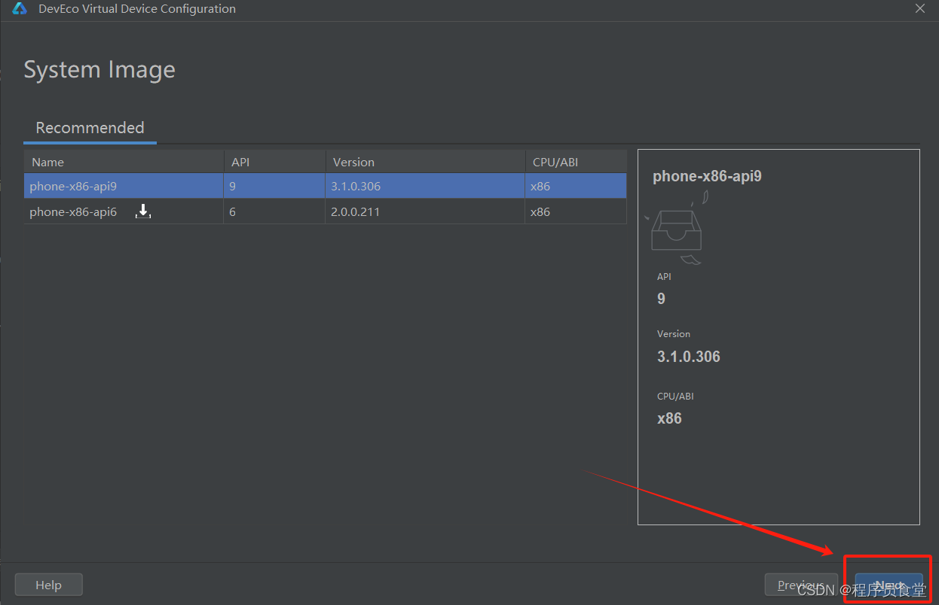This screenshot has height=605, width=939.
Task: Click the Version column header
Action: (x=425, y=162)
